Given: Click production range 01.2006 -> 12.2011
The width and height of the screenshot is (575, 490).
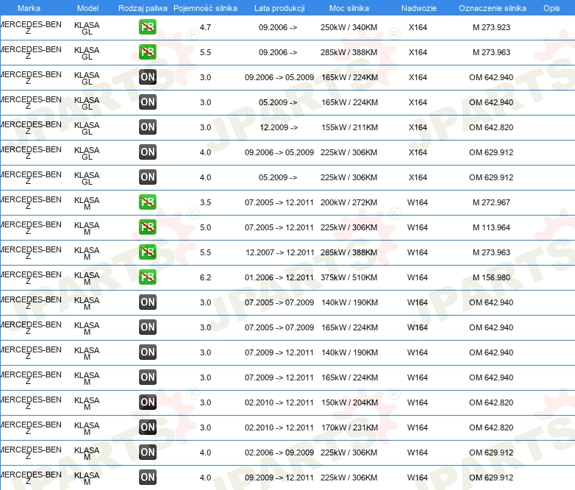Looking at the screenshot, I should (279, 277).
